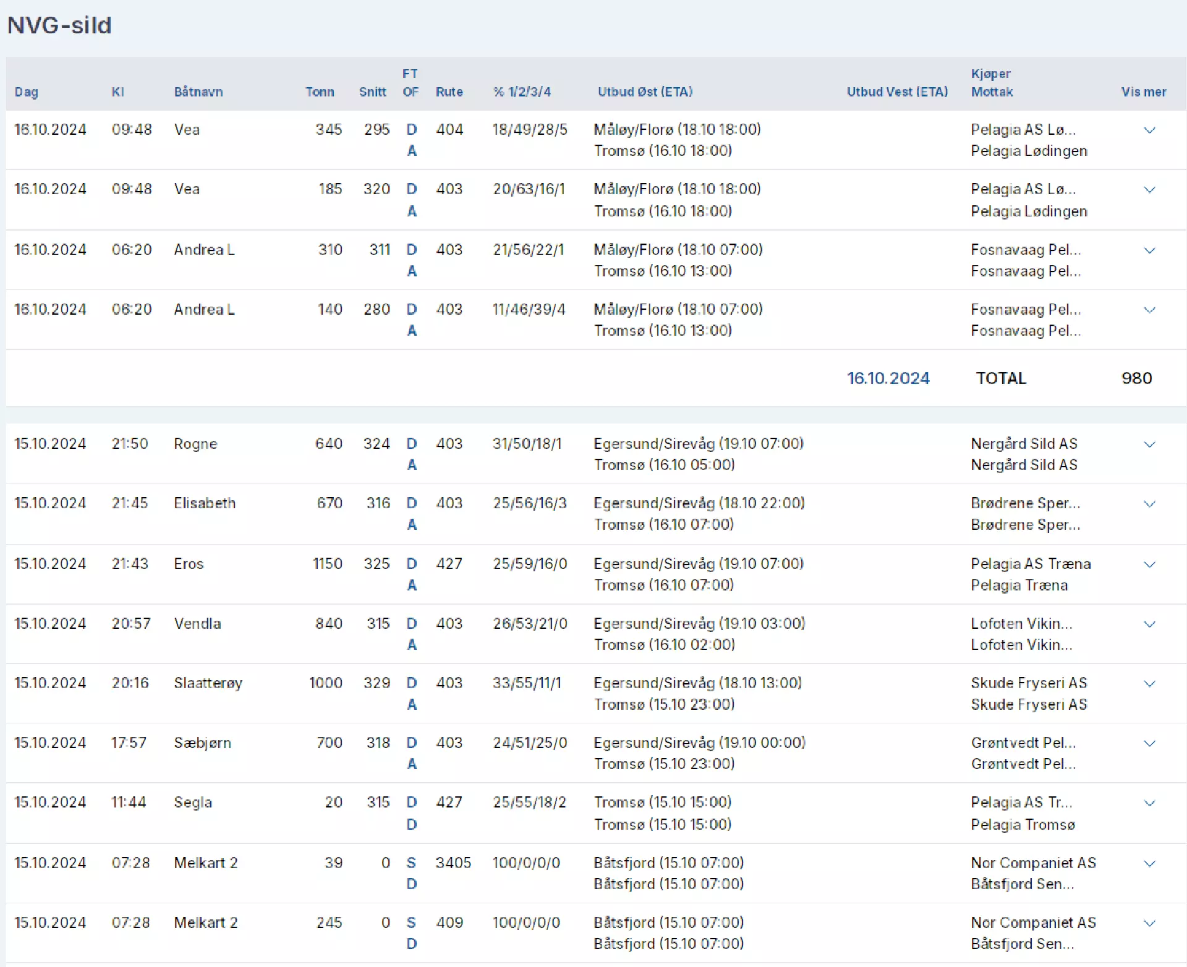Expand the Andrea L 140 tonn row chevron
This screenshot has height=967, width=1187.
point(1149,309)
